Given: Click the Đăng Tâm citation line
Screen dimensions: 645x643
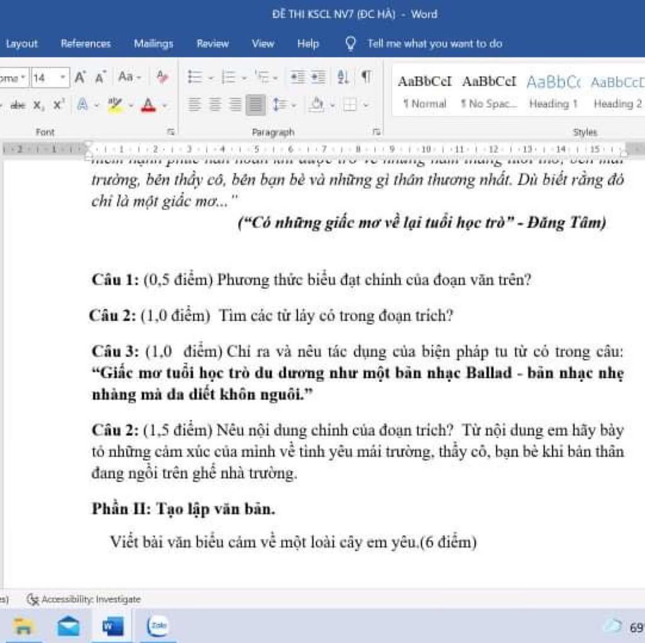Looking at the screenshot, I should (x=422, y=223).
